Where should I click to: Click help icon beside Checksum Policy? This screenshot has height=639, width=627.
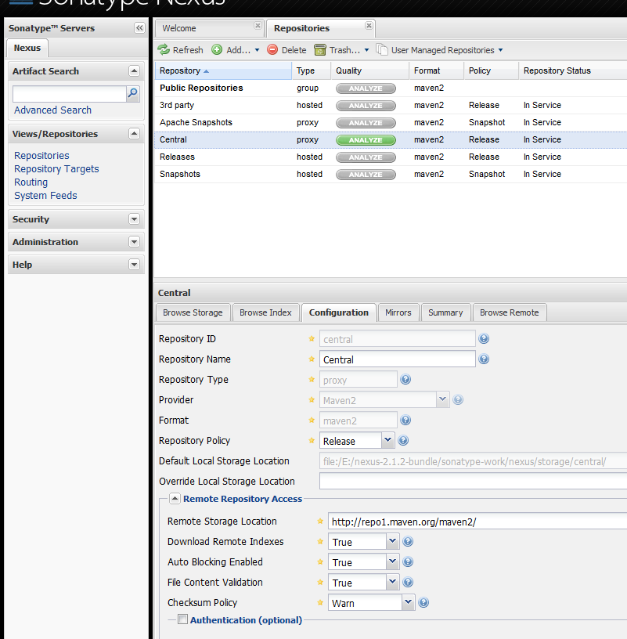(423, 602)
